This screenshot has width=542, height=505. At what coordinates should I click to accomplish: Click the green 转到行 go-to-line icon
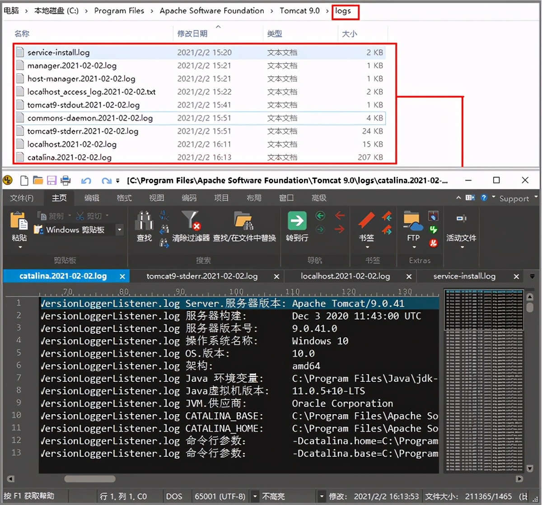(x=297, y=221)
